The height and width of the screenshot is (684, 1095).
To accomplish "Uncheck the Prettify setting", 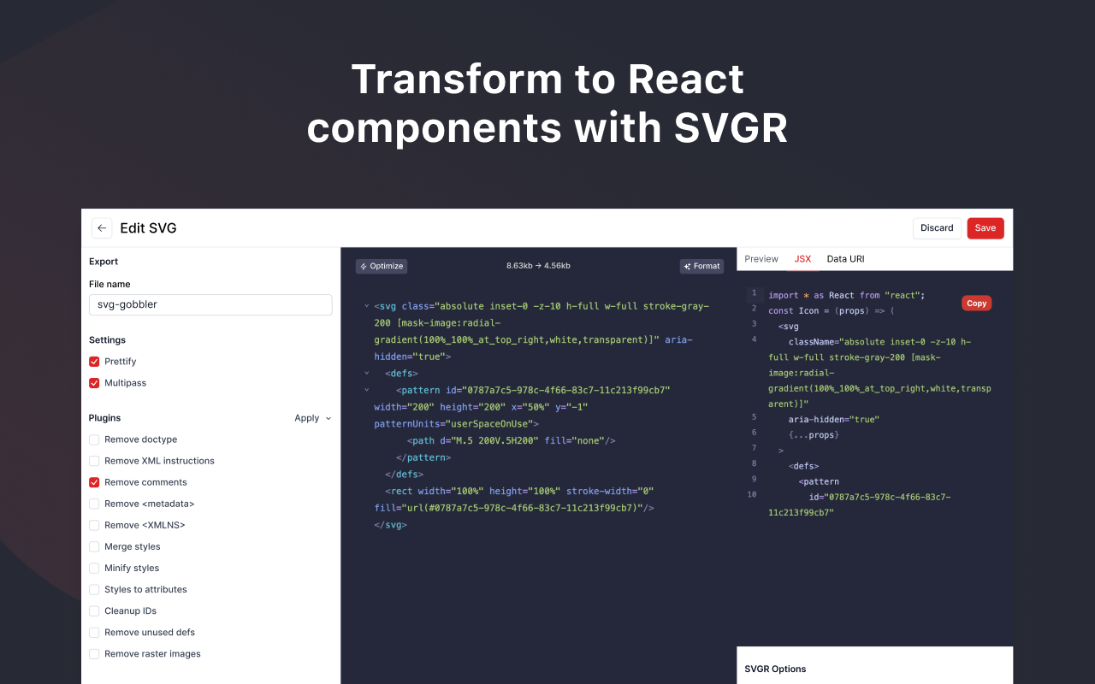I will 94,362.
